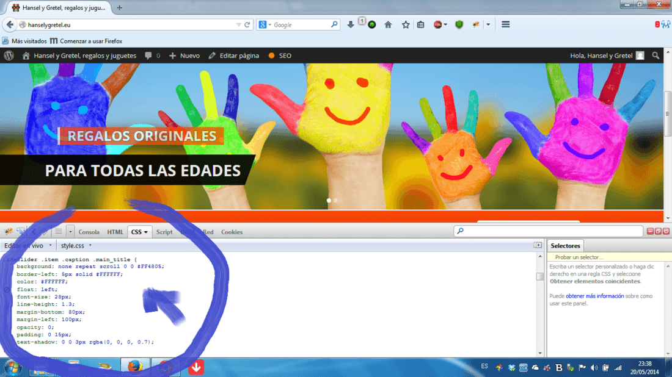Click the opacity: 0 CSS property line
The image size is (672, 377).
[x=35, y=328]
